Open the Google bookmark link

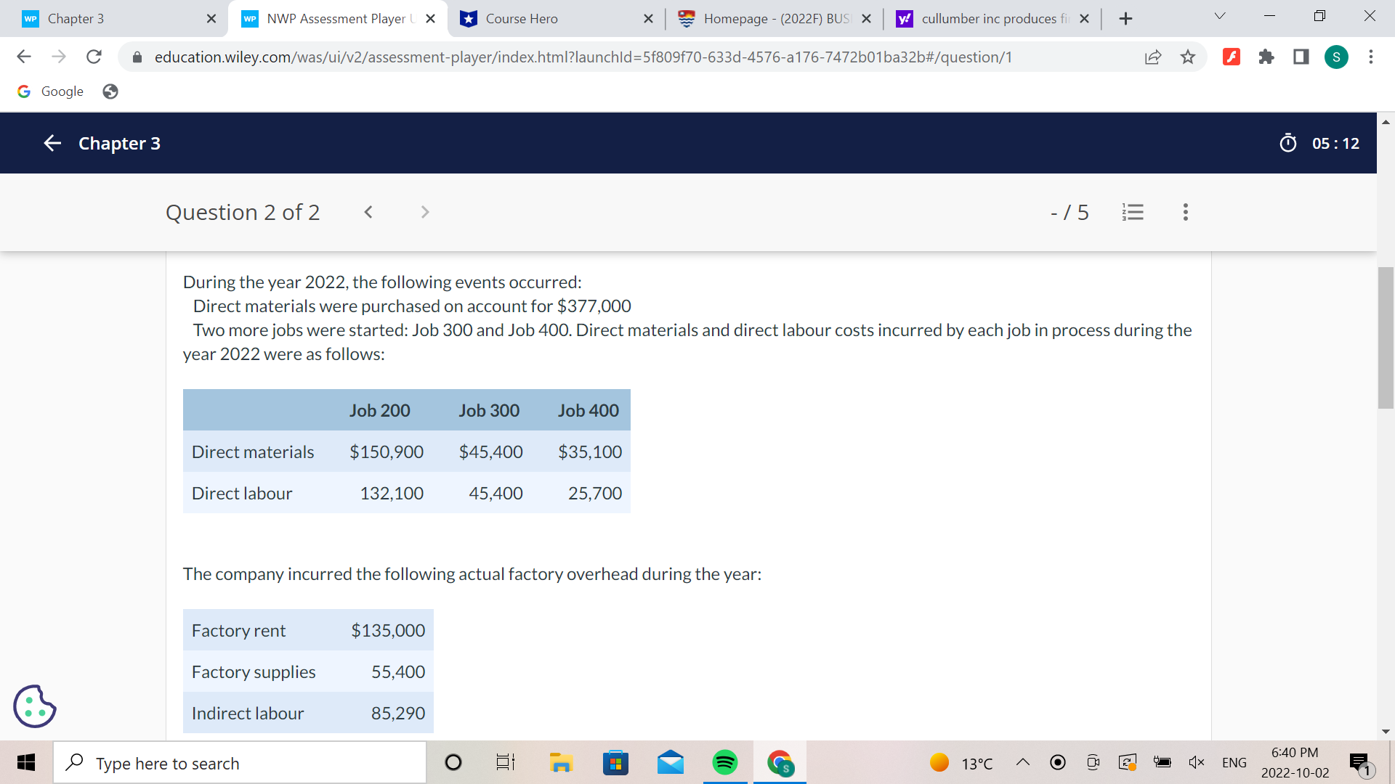pyautogui.click(x=50, y=91)
